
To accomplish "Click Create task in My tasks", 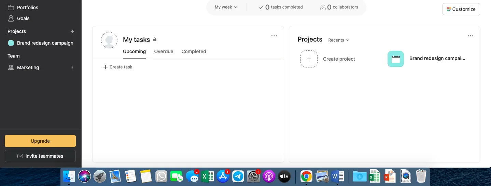I will (x=118, y=67).
